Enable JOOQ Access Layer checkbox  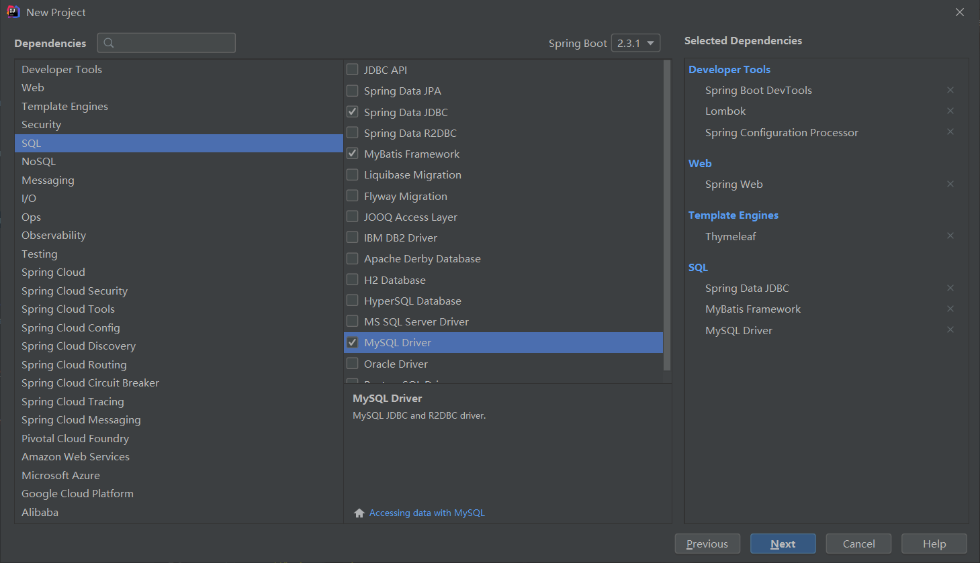point(352,216)
